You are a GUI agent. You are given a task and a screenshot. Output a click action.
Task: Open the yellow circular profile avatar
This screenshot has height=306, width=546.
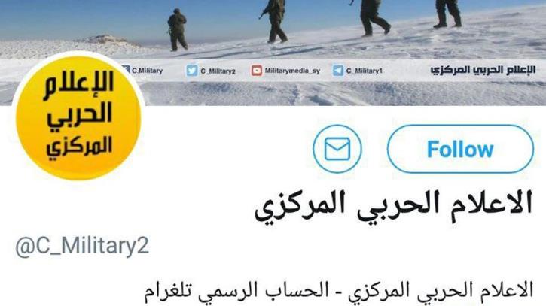(78, 118)
